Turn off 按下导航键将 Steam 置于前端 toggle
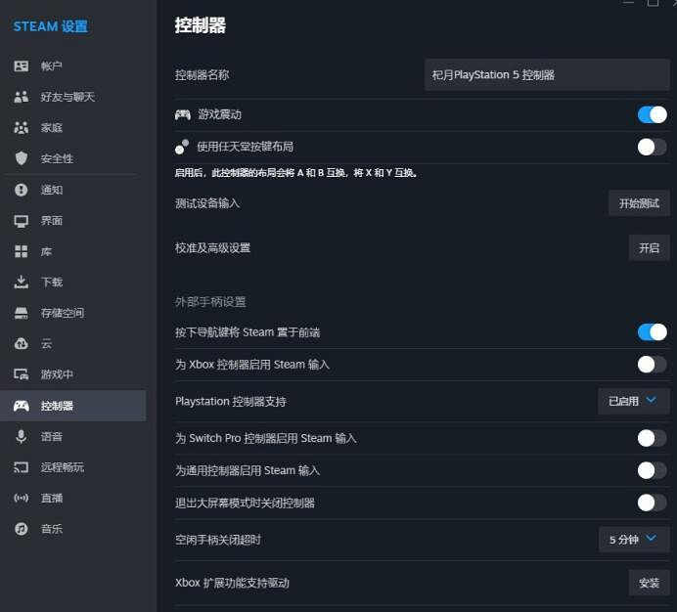This screenshot has height=612, width=677. 652,332
